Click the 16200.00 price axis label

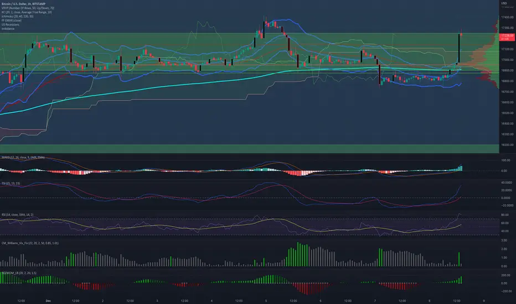507,145
